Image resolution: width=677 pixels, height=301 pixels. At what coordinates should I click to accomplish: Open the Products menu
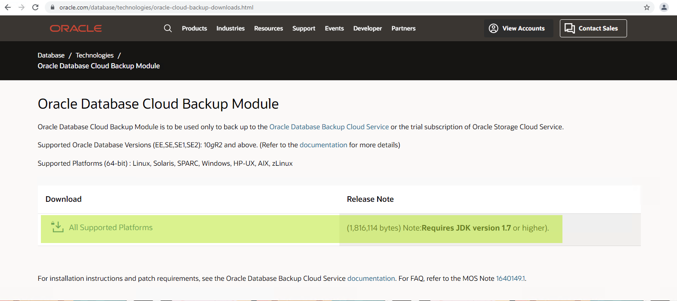pyautogui.click(x=194, y=28)
